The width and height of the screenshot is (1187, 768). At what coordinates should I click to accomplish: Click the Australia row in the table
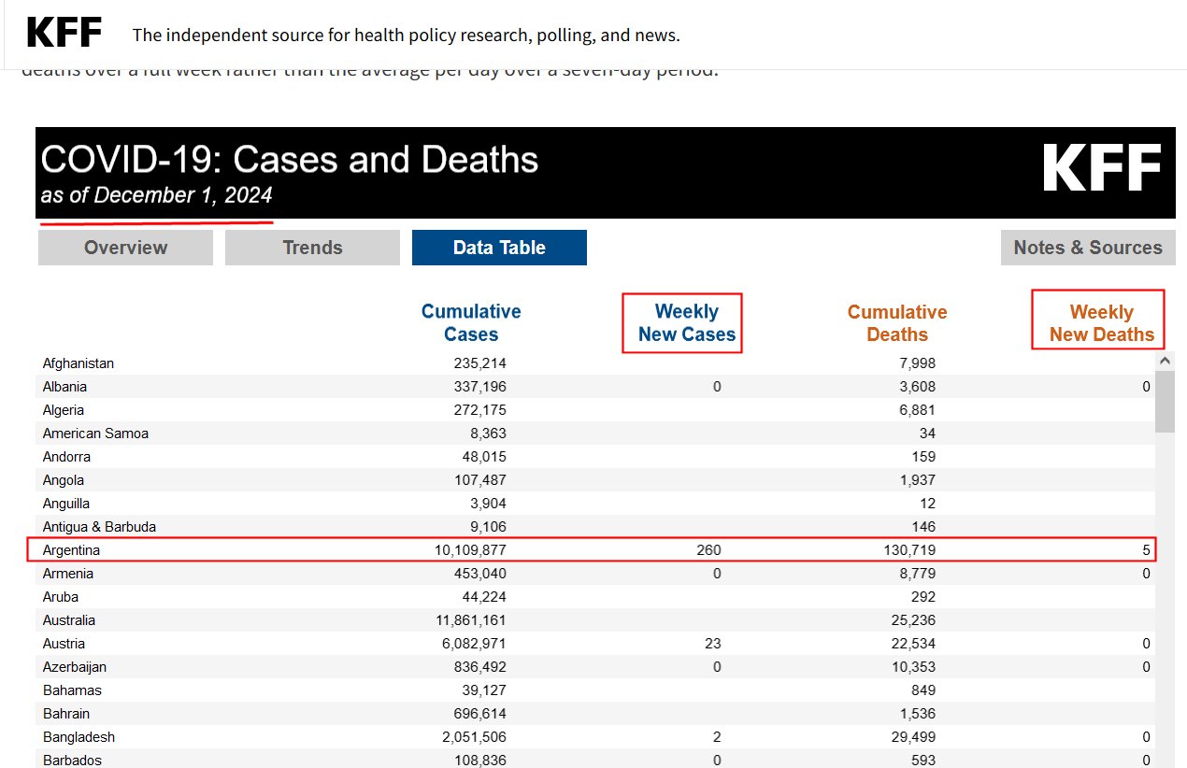tap(69, 620)
